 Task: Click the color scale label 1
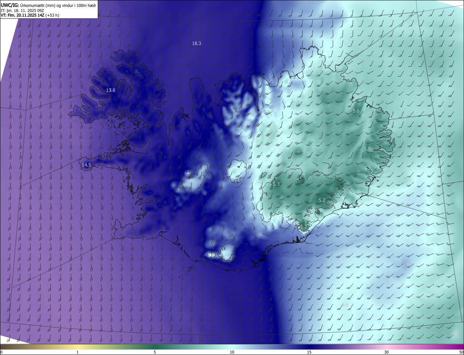(78, 352)
